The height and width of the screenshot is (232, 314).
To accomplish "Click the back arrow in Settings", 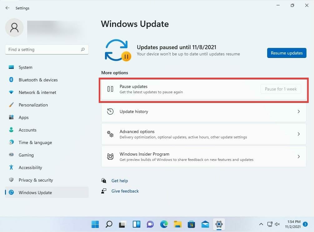I will (x=7, y=8).
